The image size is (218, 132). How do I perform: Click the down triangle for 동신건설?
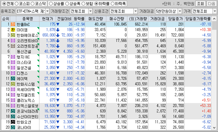(x=58, y=52)
